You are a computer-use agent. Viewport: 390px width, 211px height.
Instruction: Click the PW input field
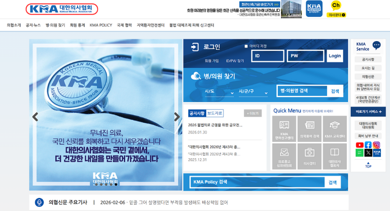(x=305, y=56)
